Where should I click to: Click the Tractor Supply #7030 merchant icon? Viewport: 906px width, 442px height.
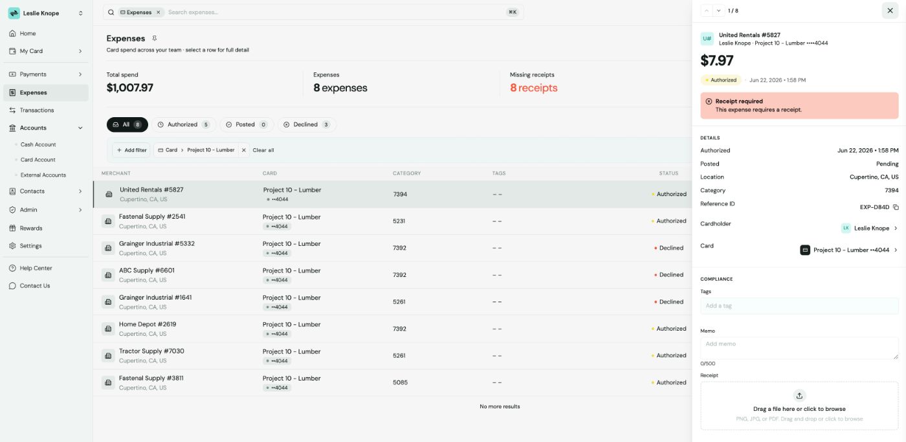(108, 356)
